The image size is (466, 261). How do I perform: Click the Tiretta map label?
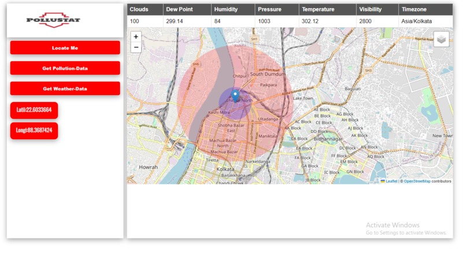212,160
